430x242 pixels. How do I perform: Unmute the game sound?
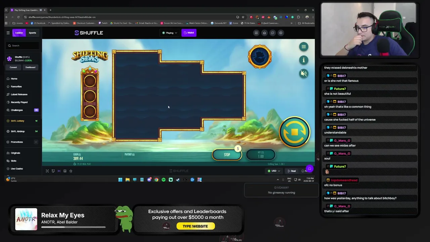click(304, 73)
